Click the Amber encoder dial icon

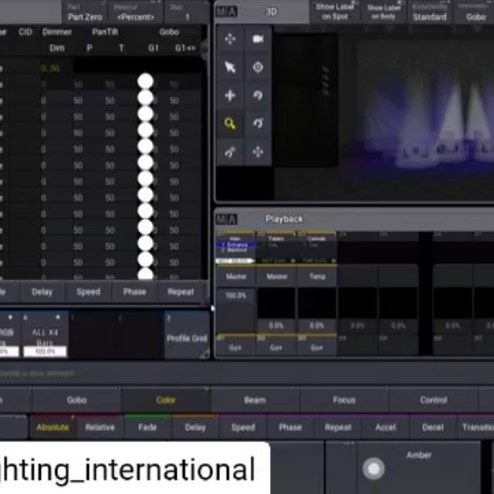pos(374,469)
